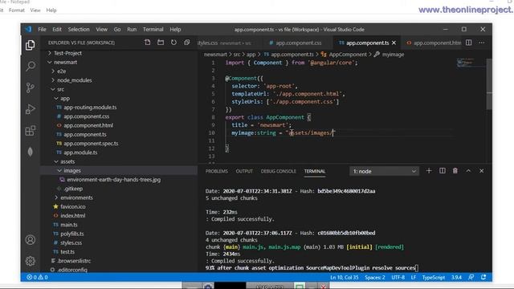
Task: Switch to the OUTPUT panel tab
Action: point(244,171)
